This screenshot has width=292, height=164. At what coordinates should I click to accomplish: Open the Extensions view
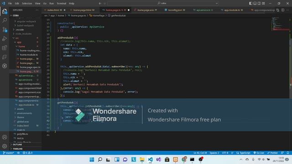coord(5,48)
